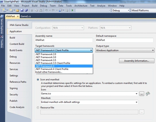Click the Open File folder icon

click(x=18, y=10)
